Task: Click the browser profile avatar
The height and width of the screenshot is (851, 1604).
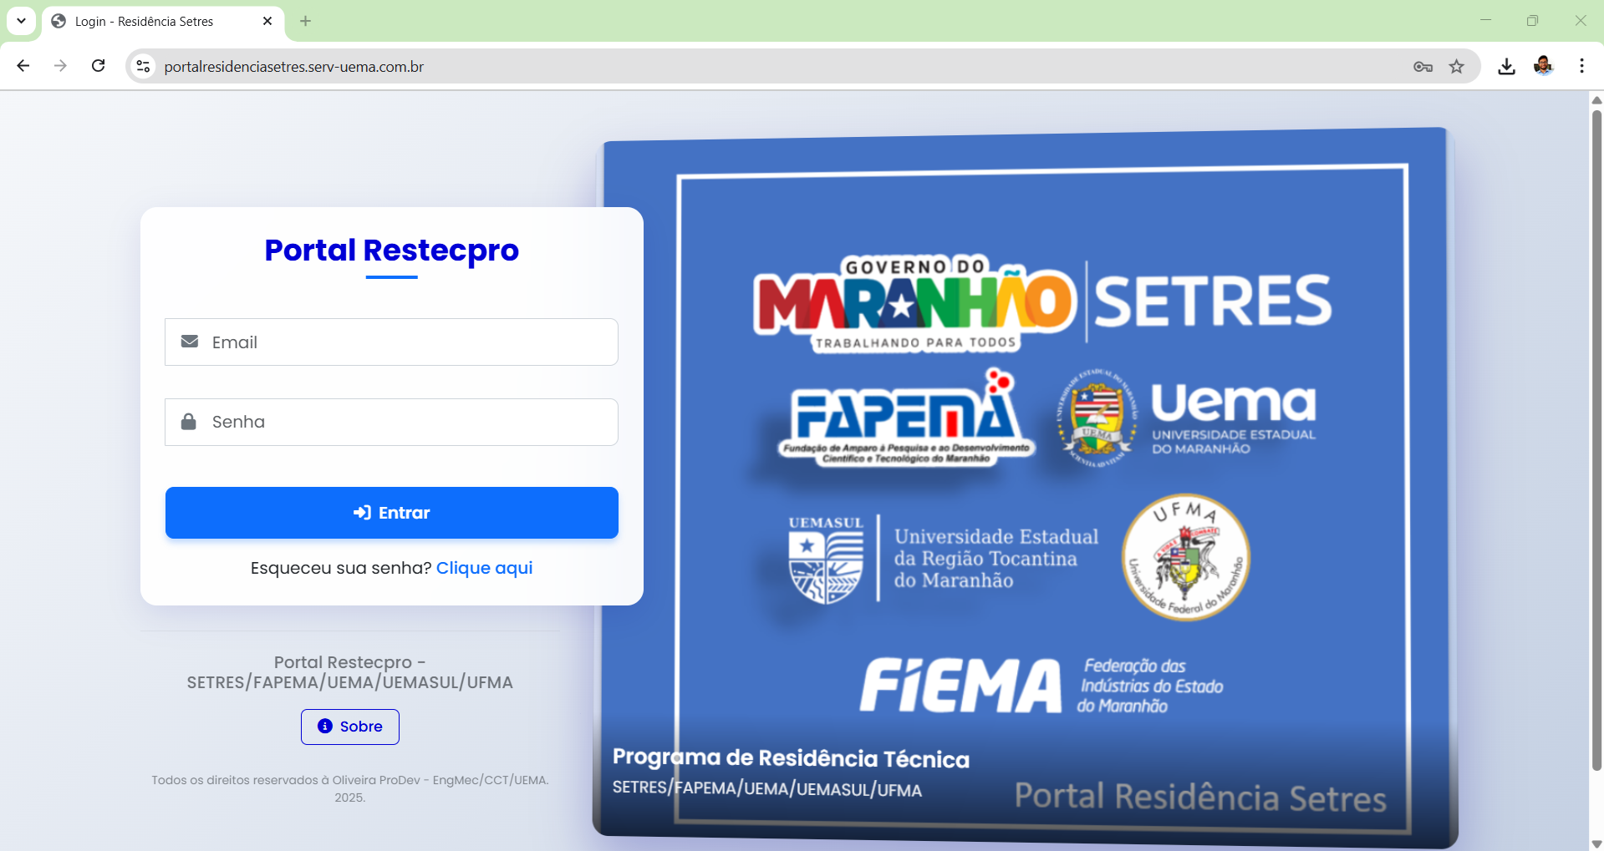Action: [x=1544, y=66]
